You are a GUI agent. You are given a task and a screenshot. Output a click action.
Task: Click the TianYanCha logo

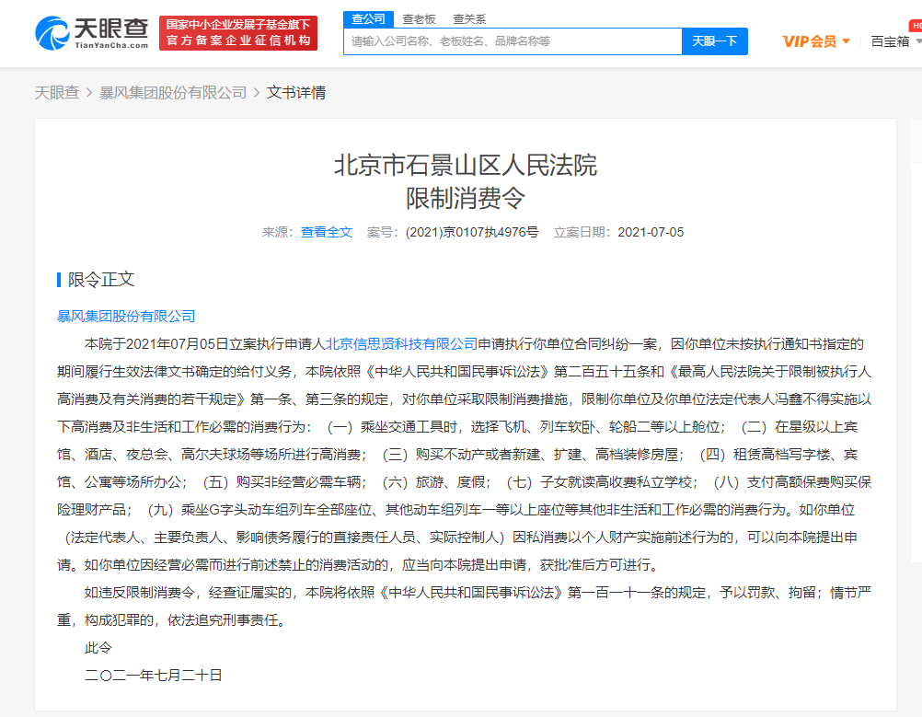92,33
